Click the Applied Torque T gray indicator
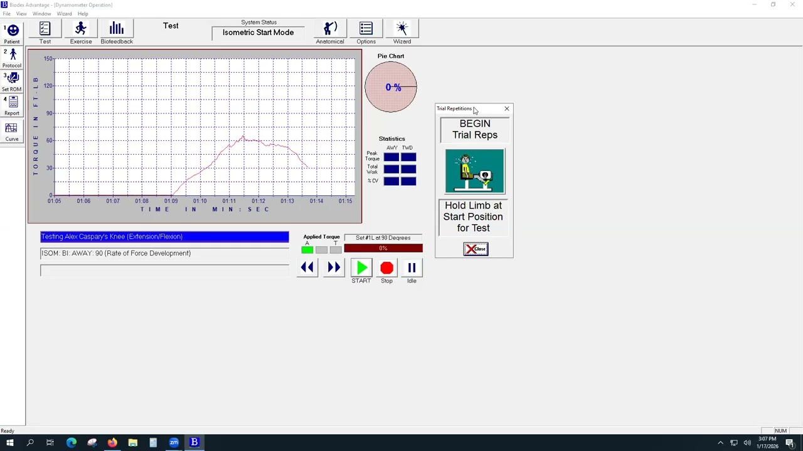803x451 pixels. [x=336, y=250]
